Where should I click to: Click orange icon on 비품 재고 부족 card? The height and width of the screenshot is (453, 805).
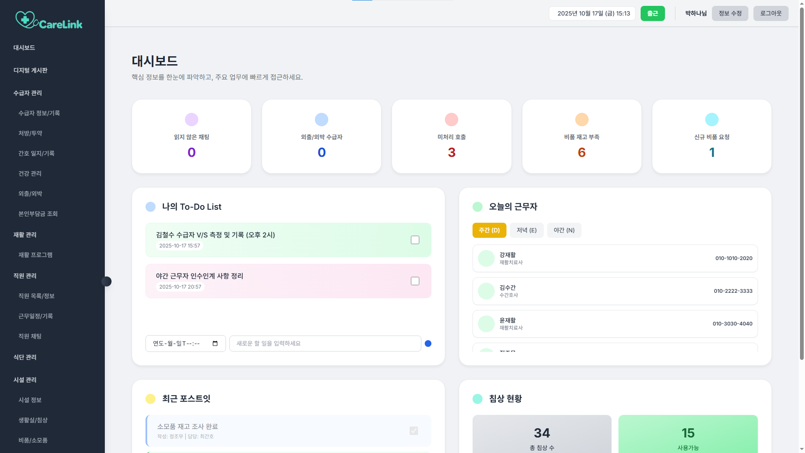[582, 120]
